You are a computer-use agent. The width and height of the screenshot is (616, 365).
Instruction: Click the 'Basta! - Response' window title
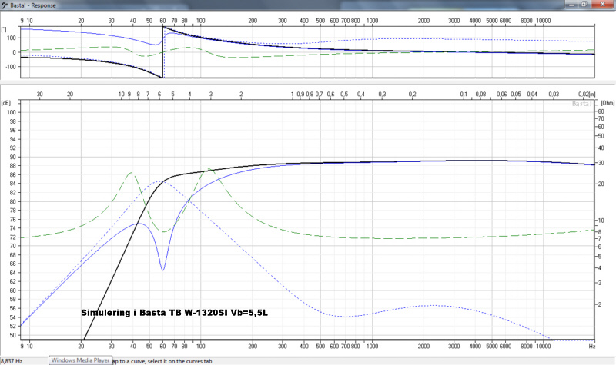click(33, 5)
